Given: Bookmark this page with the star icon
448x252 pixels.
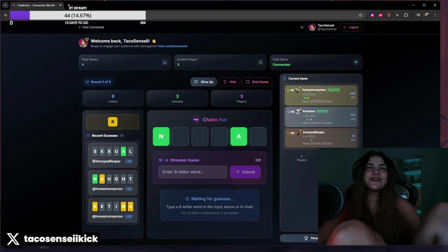Looking at the screenshot, I should (360, 15).
